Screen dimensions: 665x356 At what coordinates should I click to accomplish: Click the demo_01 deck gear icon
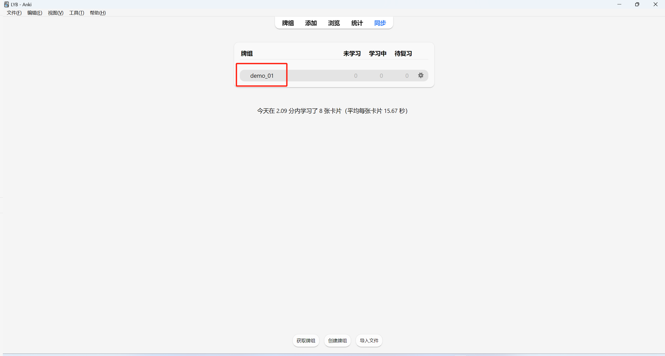coord(421,75)
